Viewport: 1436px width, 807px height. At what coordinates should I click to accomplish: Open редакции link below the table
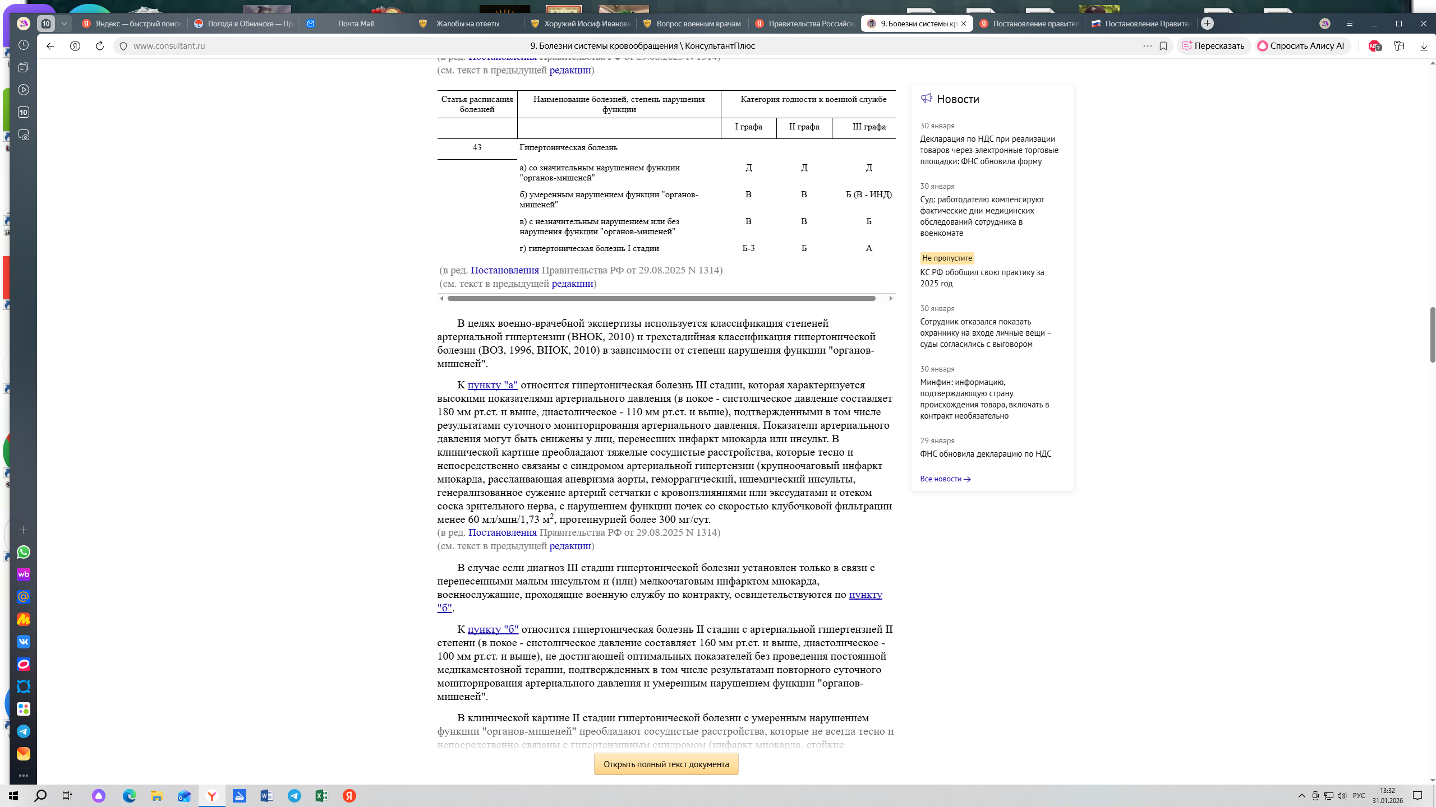click(572, 284)
